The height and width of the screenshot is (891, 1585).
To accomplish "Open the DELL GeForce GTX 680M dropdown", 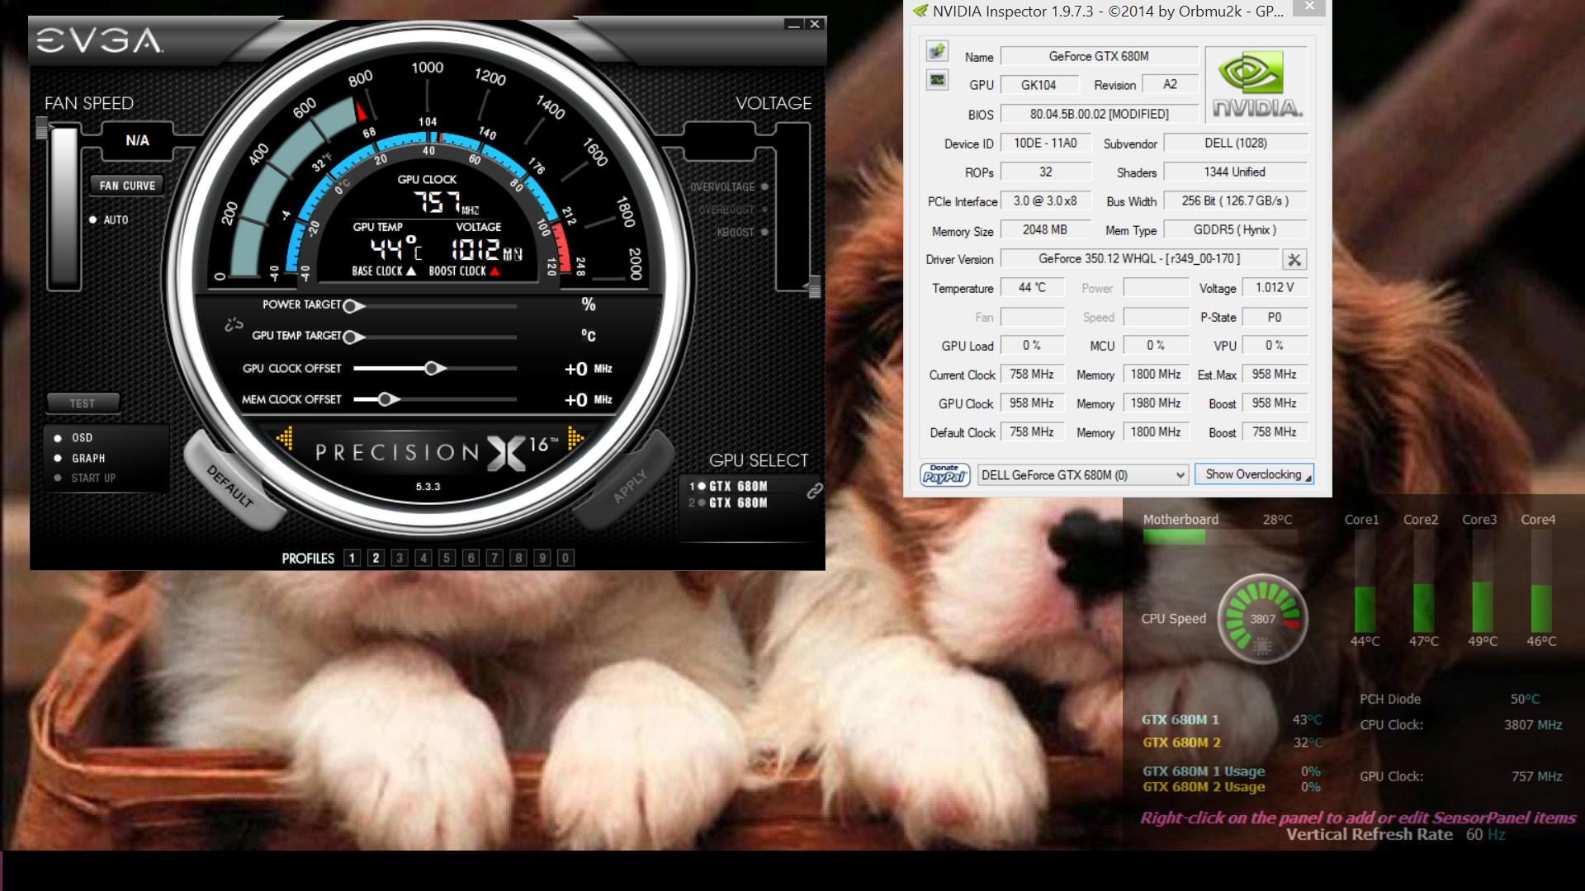I will tap(1083, 475).
